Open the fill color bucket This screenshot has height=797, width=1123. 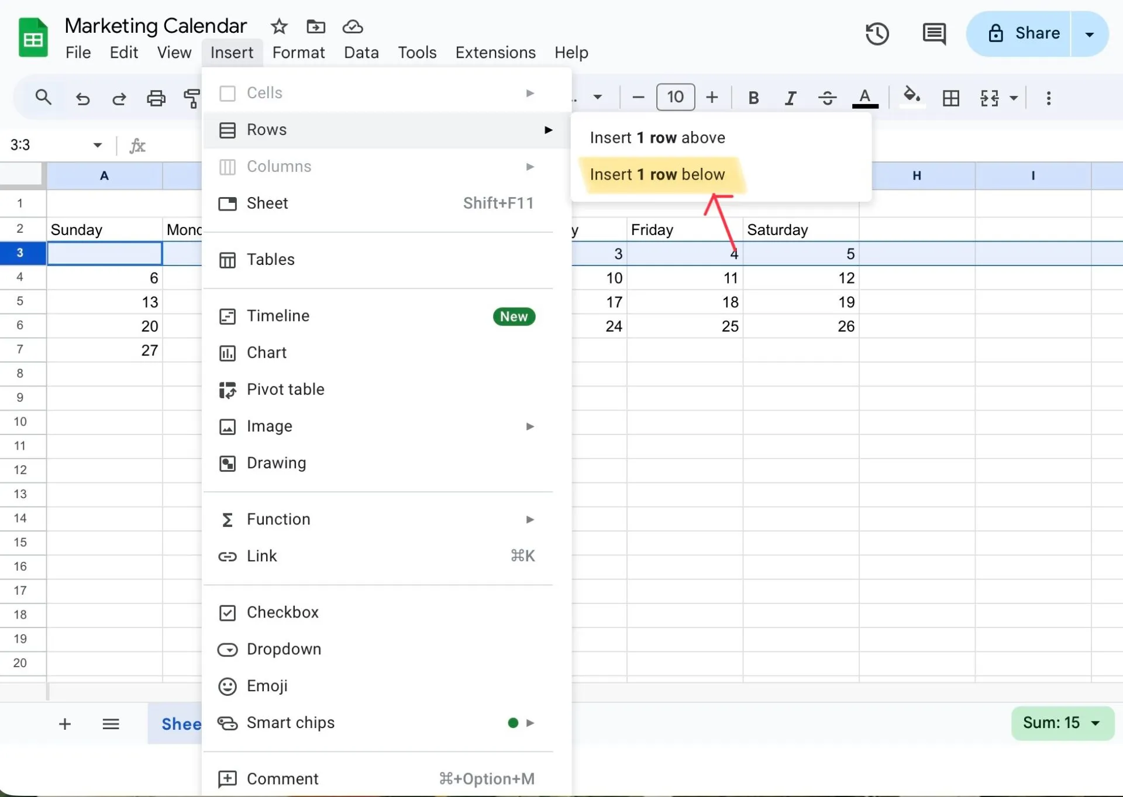click(x=911, y=96)
